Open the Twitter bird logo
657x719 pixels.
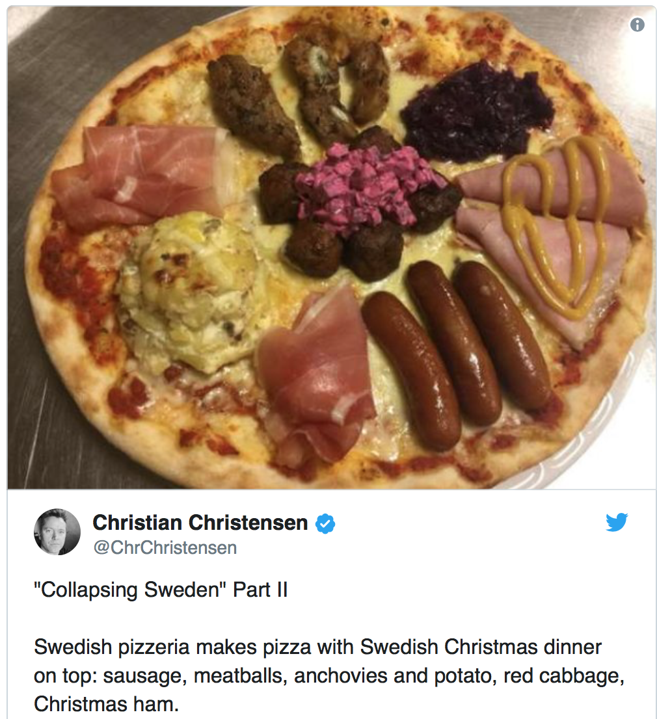click(x=616, y=523)
